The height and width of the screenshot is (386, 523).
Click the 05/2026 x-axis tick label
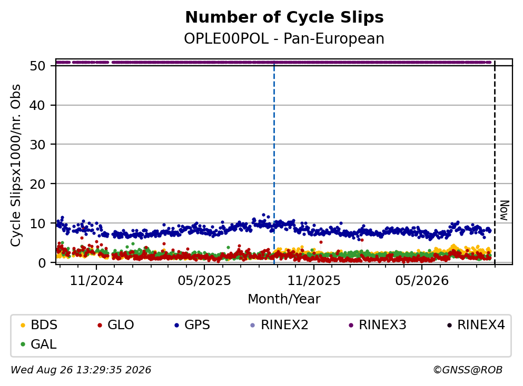tap(422, 281)
